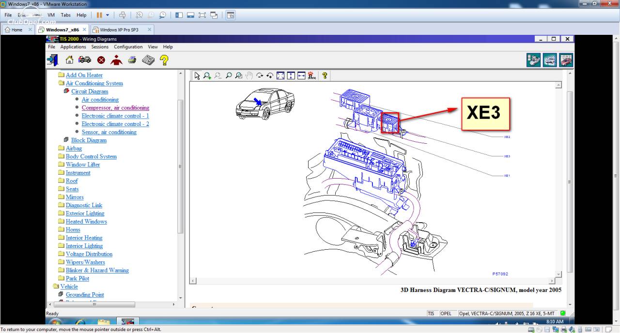
Task: Open Voltage Distribution folder
Action: [x=89, y=254]
